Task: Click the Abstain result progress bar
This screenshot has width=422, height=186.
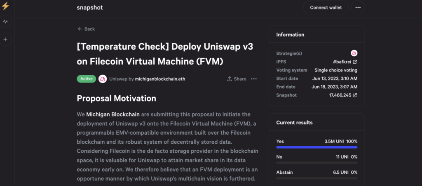Action: [317, 178]
